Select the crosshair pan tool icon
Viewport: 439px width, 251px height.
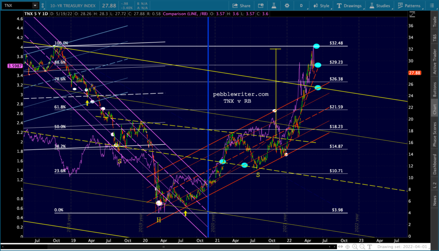click(347, 247)
